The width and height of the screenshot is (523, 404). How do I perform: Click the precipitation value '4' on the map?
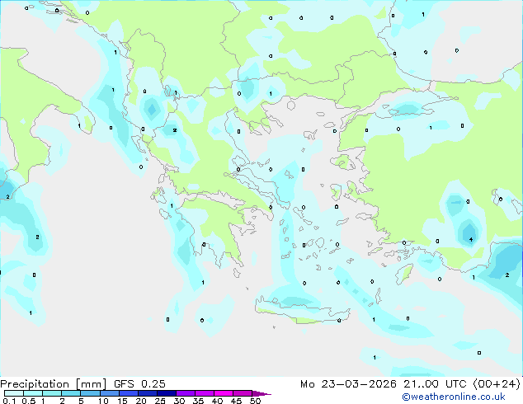471,239
